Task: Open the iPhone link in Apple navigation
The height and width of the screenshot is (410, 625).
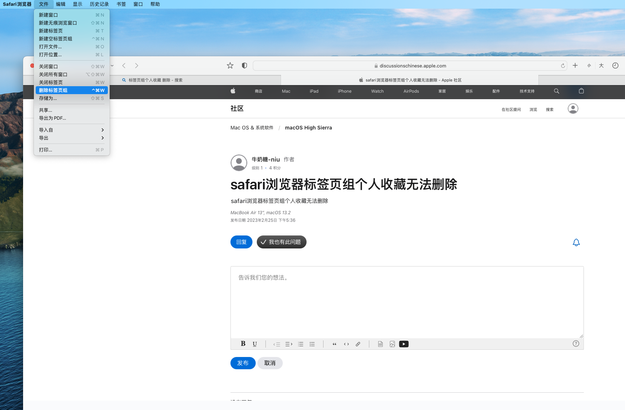Action: [x=345, y=91]
